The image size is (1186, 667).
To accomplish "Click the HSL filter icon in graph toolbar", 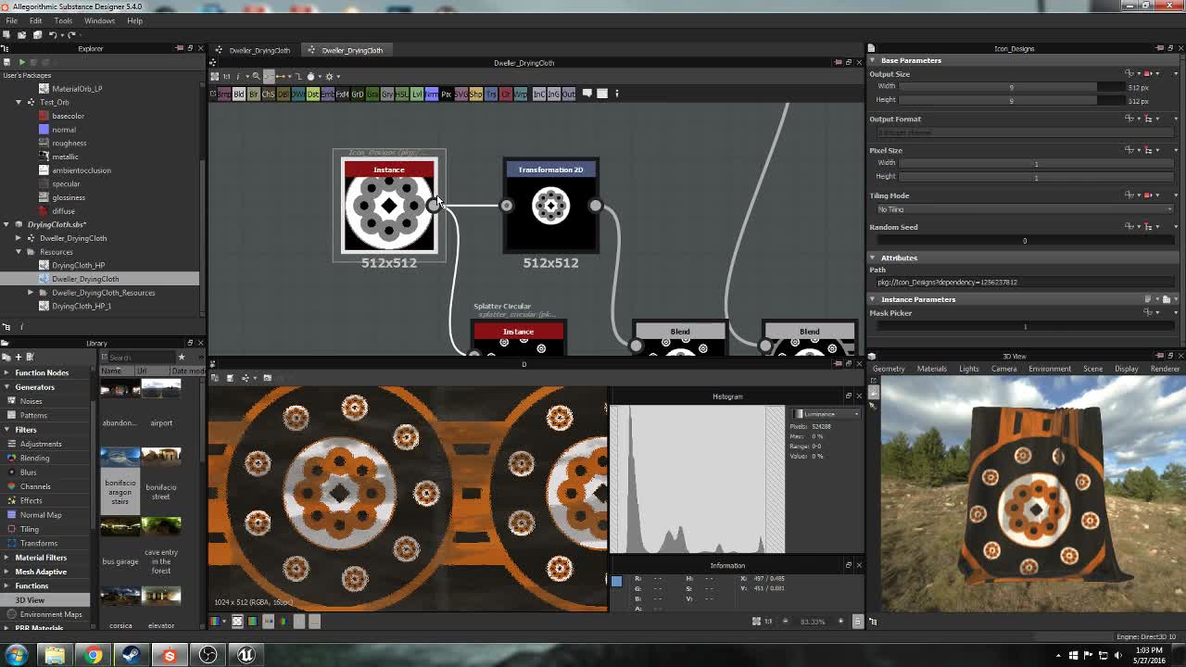I will point(400,94).
